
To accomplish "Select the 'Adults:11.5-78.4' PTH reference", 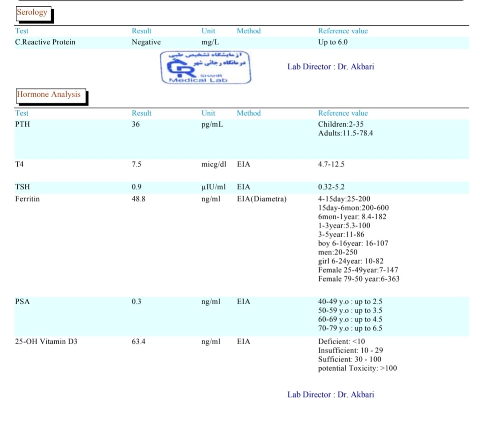I will pos(345,133).
